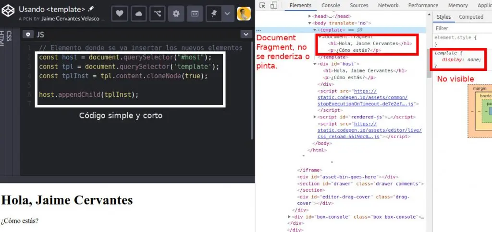Click the JS editor vertical scrollbar
Viewport: 492px width, 232px height.
click(253, 91)
